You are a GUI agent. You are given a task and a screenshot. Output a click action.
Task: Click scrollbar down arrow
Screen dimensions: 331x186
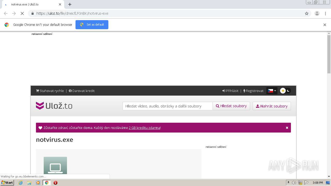click(329, 176)
